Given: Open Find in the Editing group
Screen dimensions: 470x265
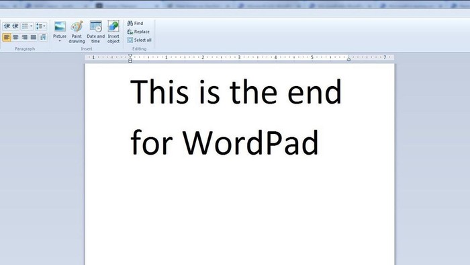Looking at the screenshot, I should [135, 23].
